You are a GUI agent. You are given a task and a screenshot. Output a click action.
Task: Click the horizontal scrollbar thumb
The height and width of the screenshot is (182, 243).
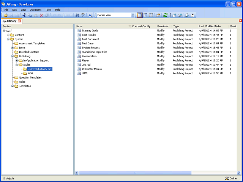[135, 173]
